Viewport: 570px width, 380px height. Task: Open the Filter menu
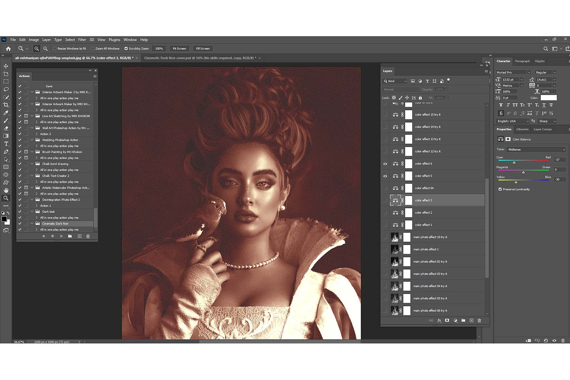pyautogui.click(x=82, y=40)
